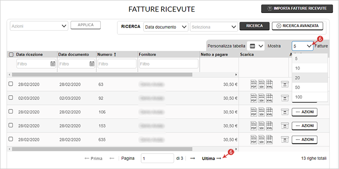The width and height of the screenshot is (339, 169).
Task: Check the row for invoice 106
Action: [11, 111]
